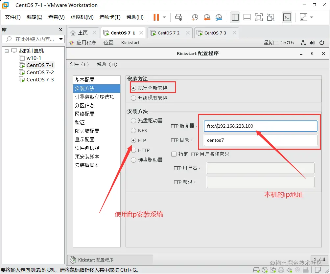Click the FTP 服务器 input field
330x274 pixels.
pos(261,126)
